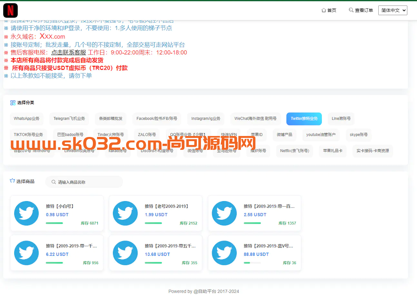Click the search icon inside the product search field
417x300 pixels.
pyautogui.click(x=54, y=182)
